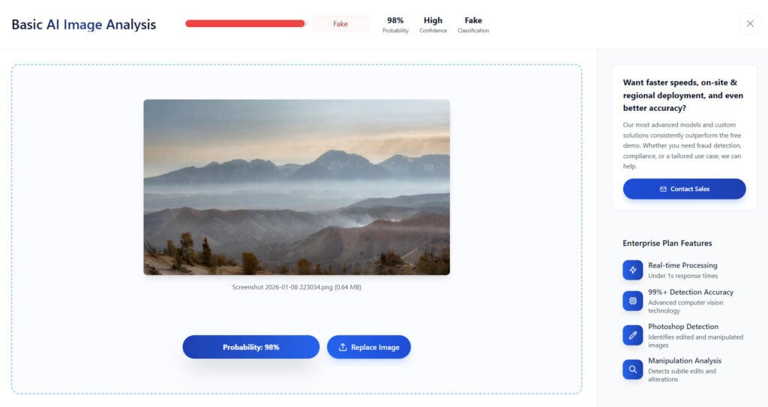
Task: Click the screenshot filename caption
Action: coord(296,287)
